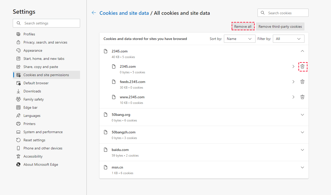Viewport: 331px width, 195px height.
Task: Open the Sort by Name dropdown
Action: (239, 39)
